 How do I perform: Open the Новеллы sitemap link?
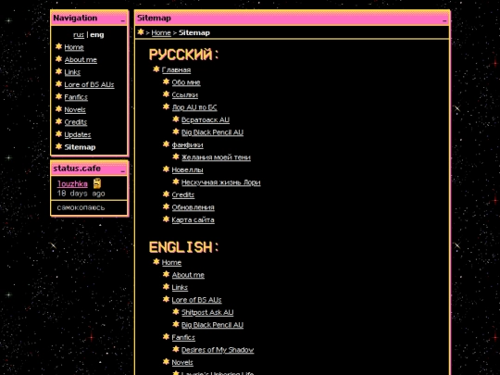click(187, 169)
